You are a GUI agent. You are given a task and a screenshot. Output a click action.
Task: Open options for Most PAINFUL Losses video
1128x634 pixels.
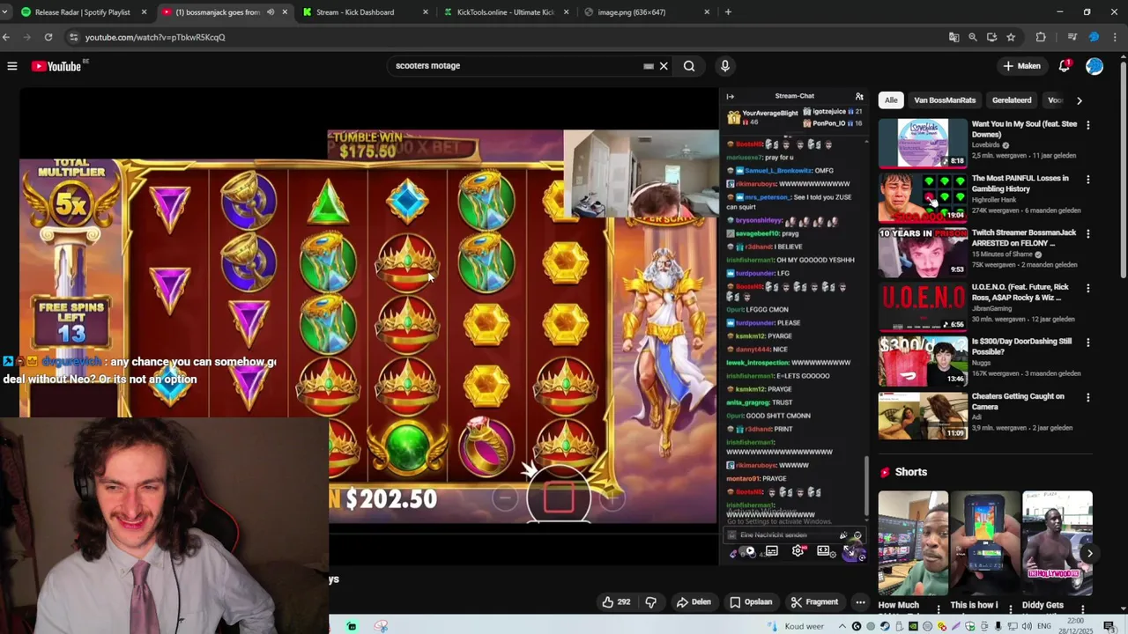[1087, 180]
